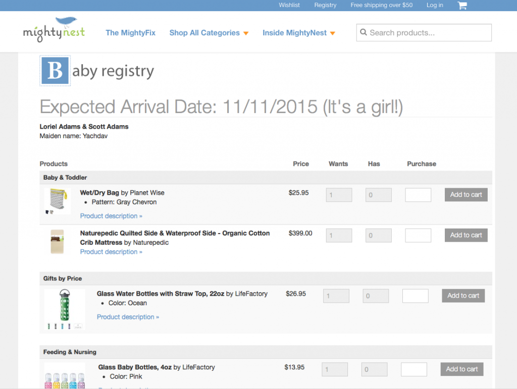Image resolution: width=517 pixels, height=389 pixels.
Task: Click 'Maiden name: Yachdav' text
Action: coord(74,136)
